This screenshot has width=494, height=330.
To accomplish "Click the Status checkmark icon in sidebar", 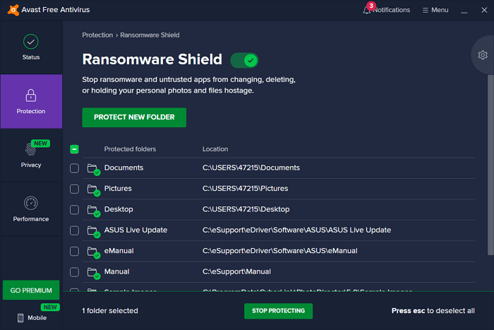I will tap(30, 42).
